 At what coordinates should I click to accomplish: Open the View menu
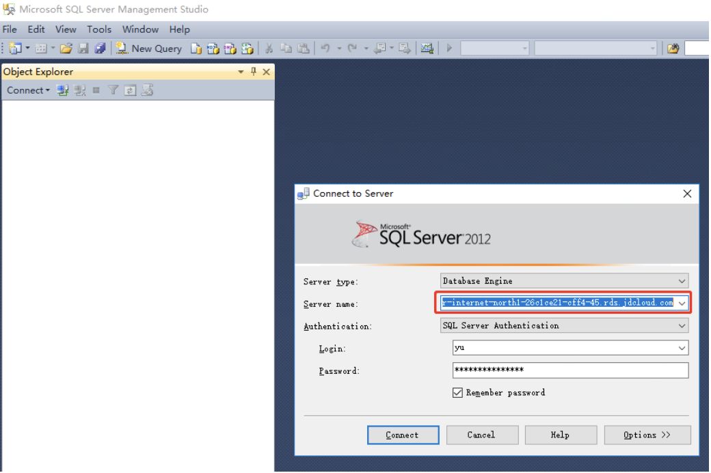(66, 29)
